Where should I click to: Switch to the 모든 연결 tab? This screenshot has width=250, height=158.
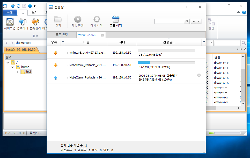coord(62,35)
